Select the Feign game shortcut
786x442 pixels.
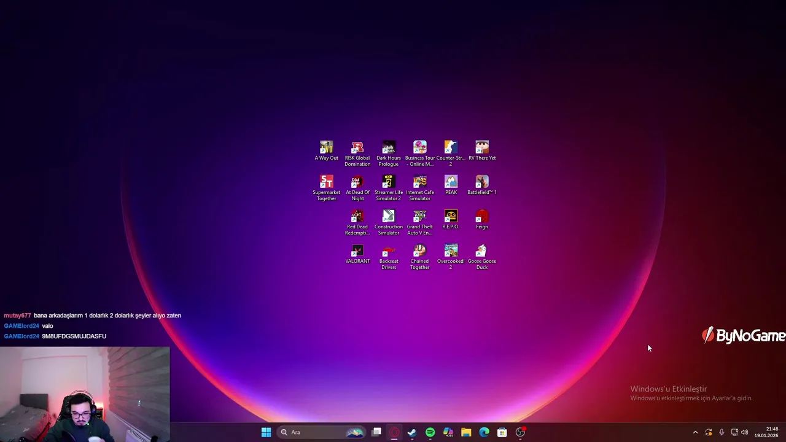482,220
